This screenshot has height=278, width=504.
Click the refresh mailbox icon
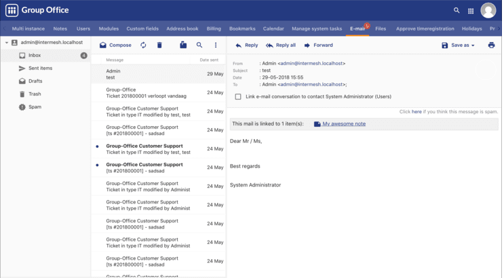point(143,45)
